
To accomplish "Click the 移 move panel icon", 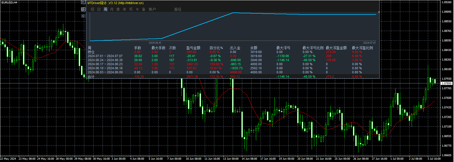I will [x=83, y=9].
